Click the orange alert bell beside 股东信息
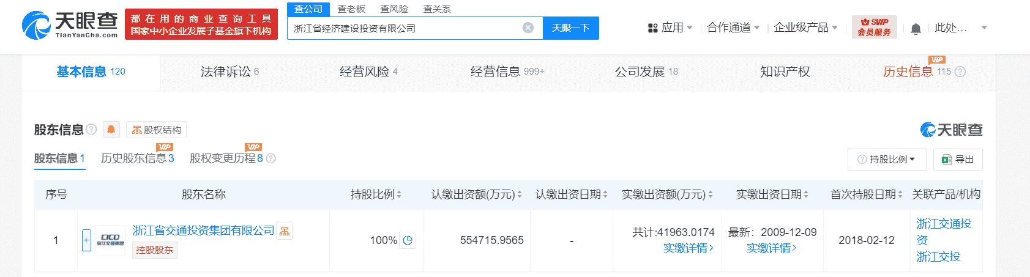The image size is (1030, 277). pos(111,130)
